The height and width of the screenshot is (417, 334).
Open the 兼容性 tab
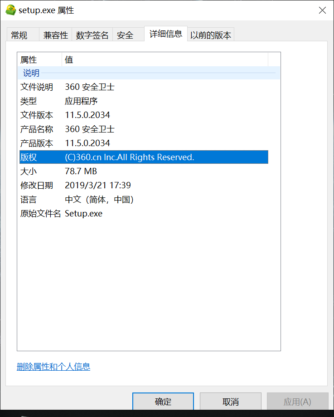[56, 35]
